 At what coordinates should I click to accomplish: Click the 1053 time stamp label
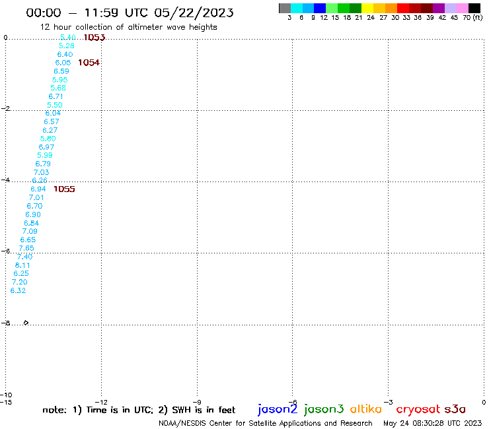coord(94,38)
